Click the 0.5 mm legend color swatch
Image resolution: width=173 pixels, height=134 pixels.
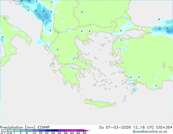click(x=11, y=130)
